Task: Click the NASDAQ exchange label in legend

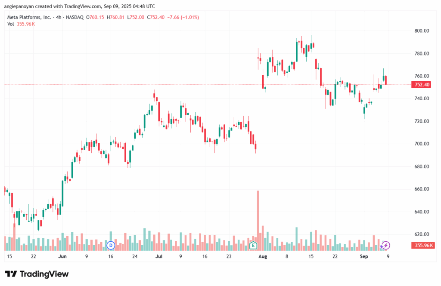Action: 75,17
